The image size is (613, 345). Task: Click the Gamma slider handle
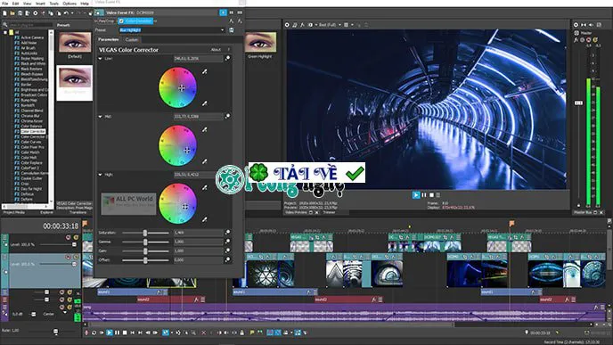click(145, 242)
